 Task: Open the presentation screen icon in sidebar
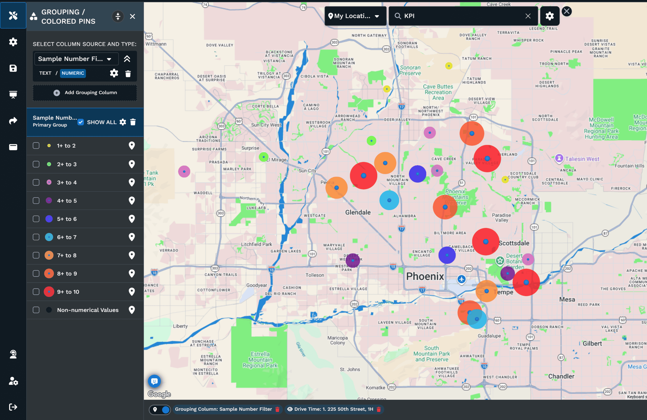click(13, 94)
